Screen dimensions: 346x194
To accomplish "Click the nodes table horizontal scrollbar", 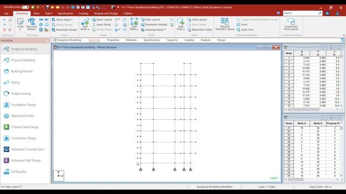I will 303,109.
